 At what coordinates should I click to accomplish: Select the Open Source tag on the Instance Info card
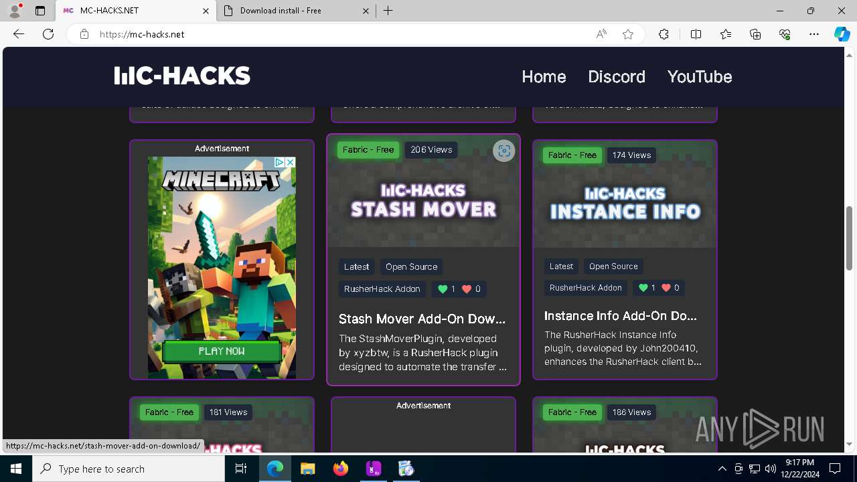613,266
